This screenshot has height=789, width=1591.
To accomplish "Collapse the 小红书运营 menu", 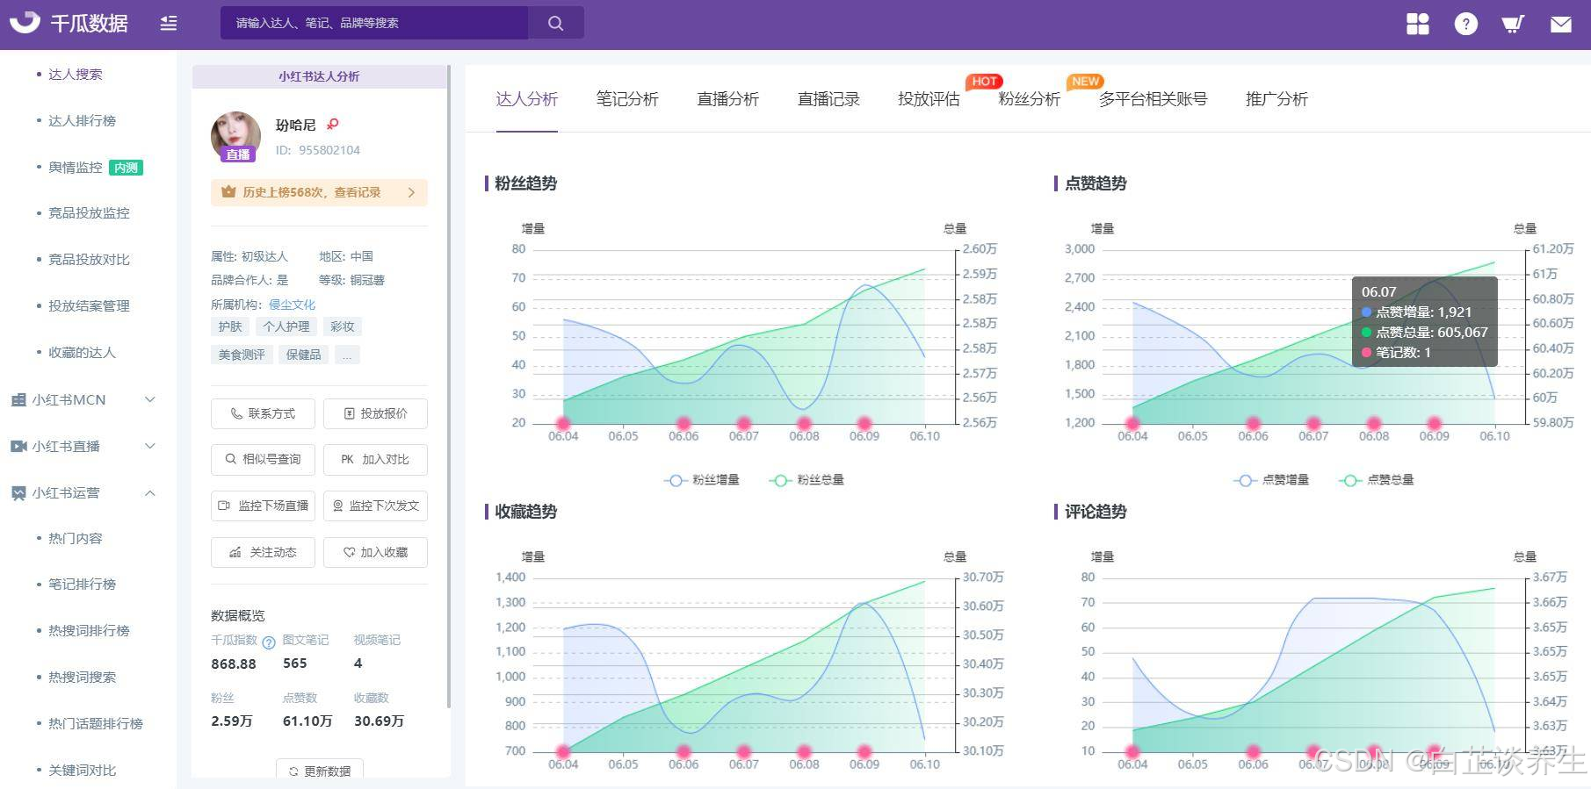I will [150, 493].
